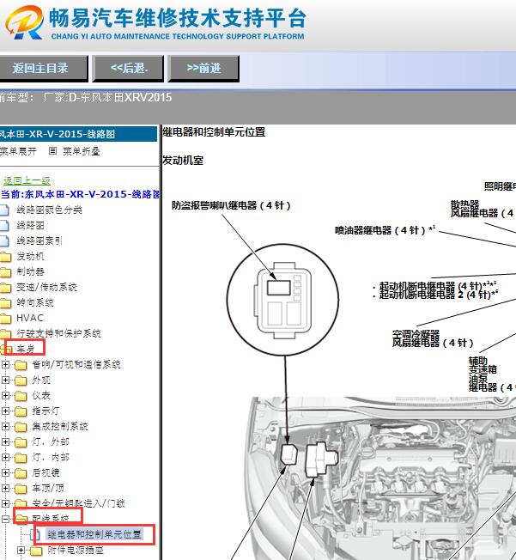Expand the 车顶/顶 tree node
Viewport: 516px width, 560px height.
pyautogui.click(x=5, y=488)
